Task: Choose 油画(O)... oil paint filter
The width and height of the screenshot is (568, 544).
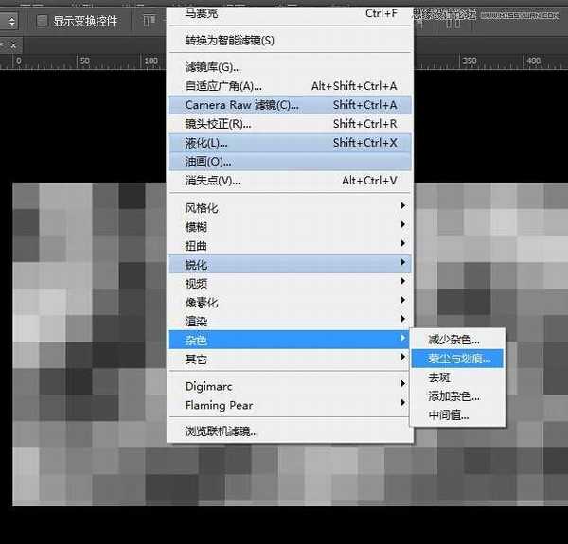Action: tap(207, 162)
